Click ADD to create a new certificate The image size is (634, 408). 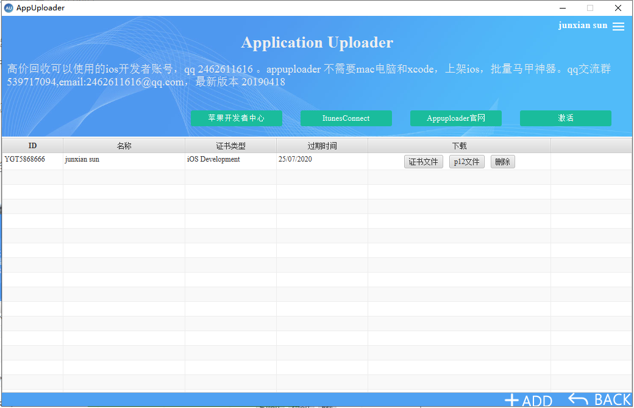(x=529, y=400)
